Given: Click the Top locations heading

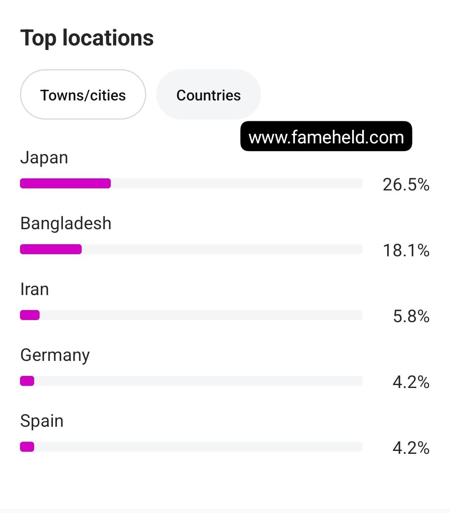Looking at the screenshot, I should [87, 38].
